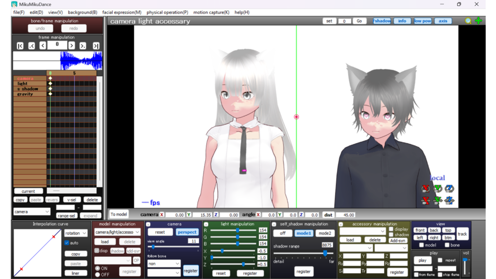Go to the previous keyframe
The height and width of the screenshot is (279, 496).
tap(32, 46)
